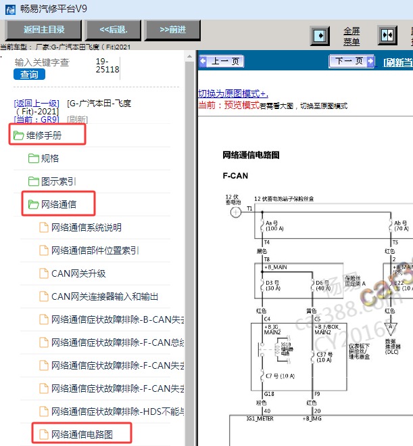The height and width of the screenshot is (446, 413).
Task: Click the sidebar vertical scrollbar track
Action: (189, 253)
